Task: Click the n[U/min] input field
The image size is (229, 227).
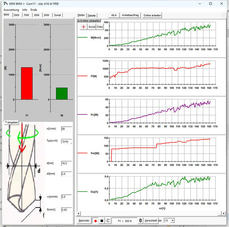Action: pyautogui.click(x=67, y=129)
